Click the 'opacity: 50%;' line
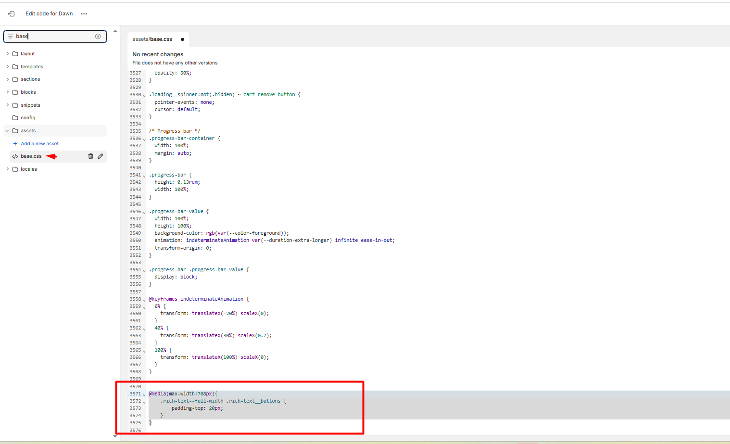The height and width of the screenshot is (444, 730). (x=173, y=73)
